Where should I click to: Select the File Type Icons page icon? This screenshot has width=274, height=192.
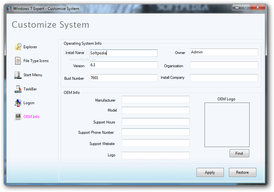coord(18,61)
